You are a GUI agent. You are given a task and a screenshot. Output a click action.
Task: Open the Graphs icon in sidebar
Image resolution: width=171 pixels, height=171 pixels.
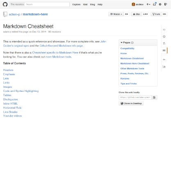(164, 66)
